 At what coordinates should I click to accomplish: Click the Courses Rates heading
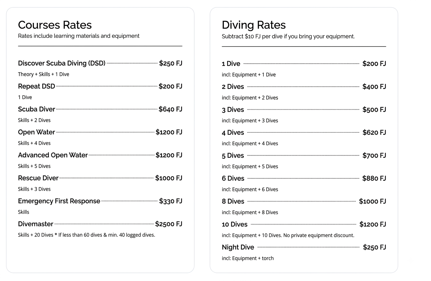pos(55,25)
